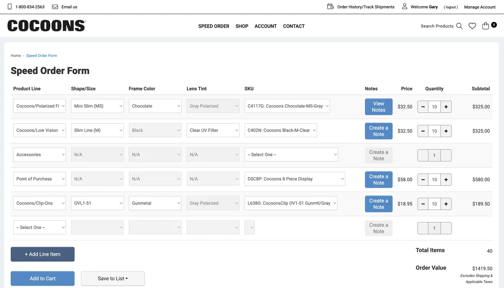
Task: Increase quantity for C402N Black row
Action: tap(446, 131)
